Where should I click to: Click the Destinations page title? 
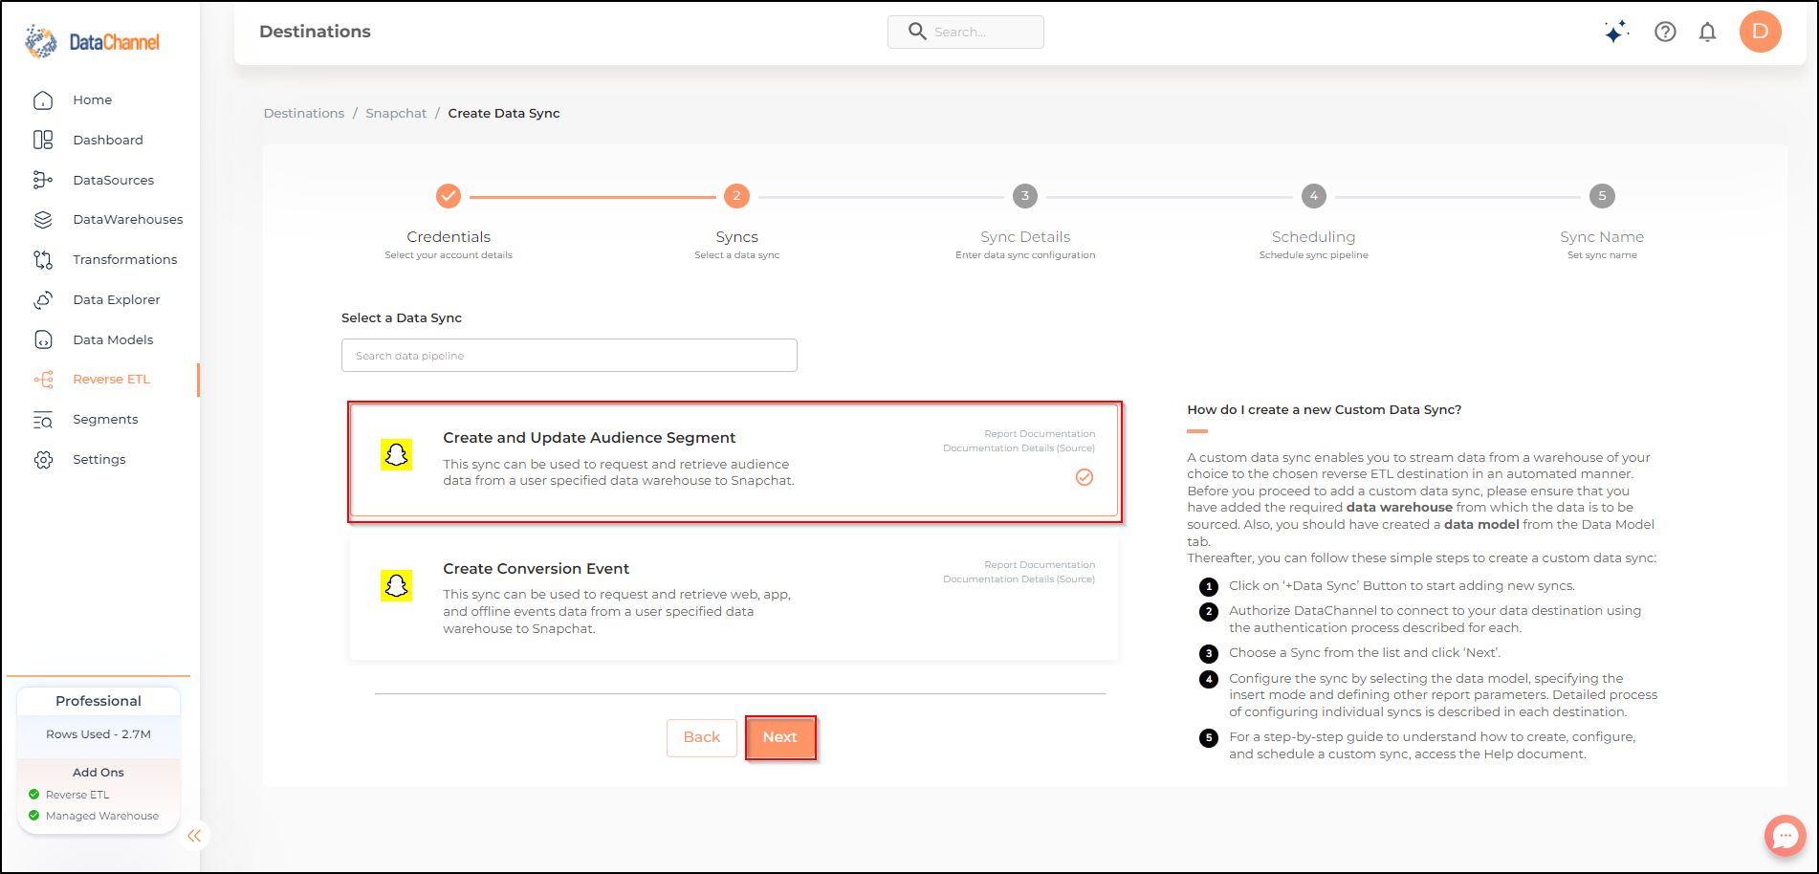315,32
